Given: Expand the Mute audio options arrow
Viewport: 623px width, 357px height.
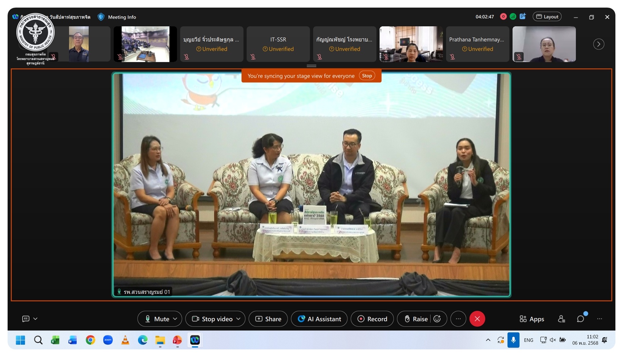Looking at the screenshot, I should tap(175, 319).
